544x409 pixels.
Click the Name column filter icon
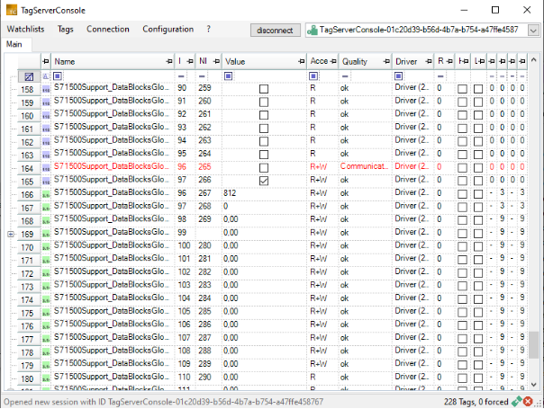coord(58,76)
